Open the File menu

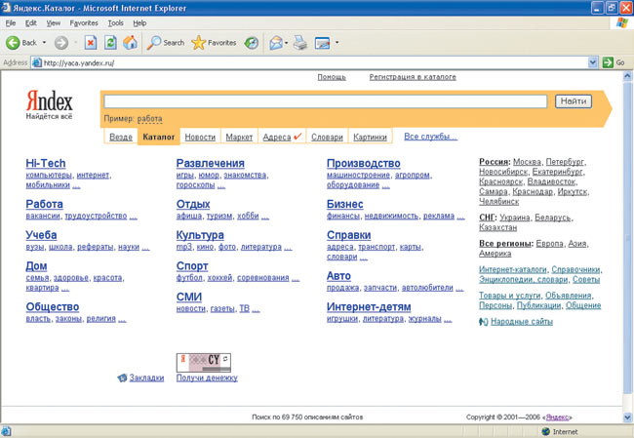tap(11, 23)
